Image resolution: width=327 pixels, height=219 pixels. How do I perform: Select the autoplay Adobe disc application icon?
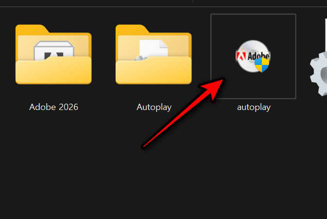click(253, 56)
